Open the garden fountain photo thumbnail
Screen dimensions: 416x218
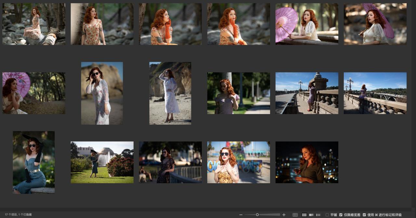coord(102,162)
